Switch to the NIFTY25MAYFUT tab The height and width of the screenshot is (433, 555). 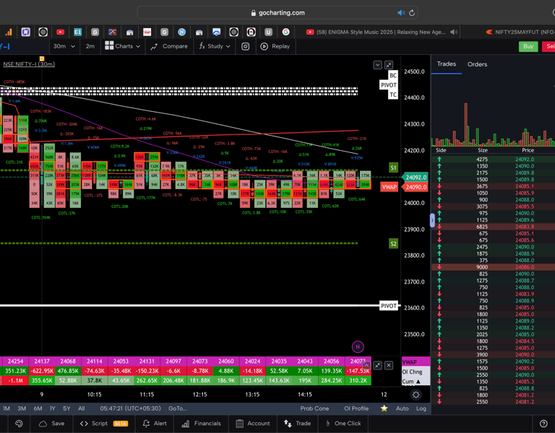(520, 32)
